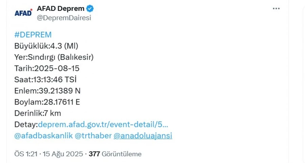Open the @afadbaskanlik mention
This screenshot has height=163, width=305.
(x=43, y=136)
